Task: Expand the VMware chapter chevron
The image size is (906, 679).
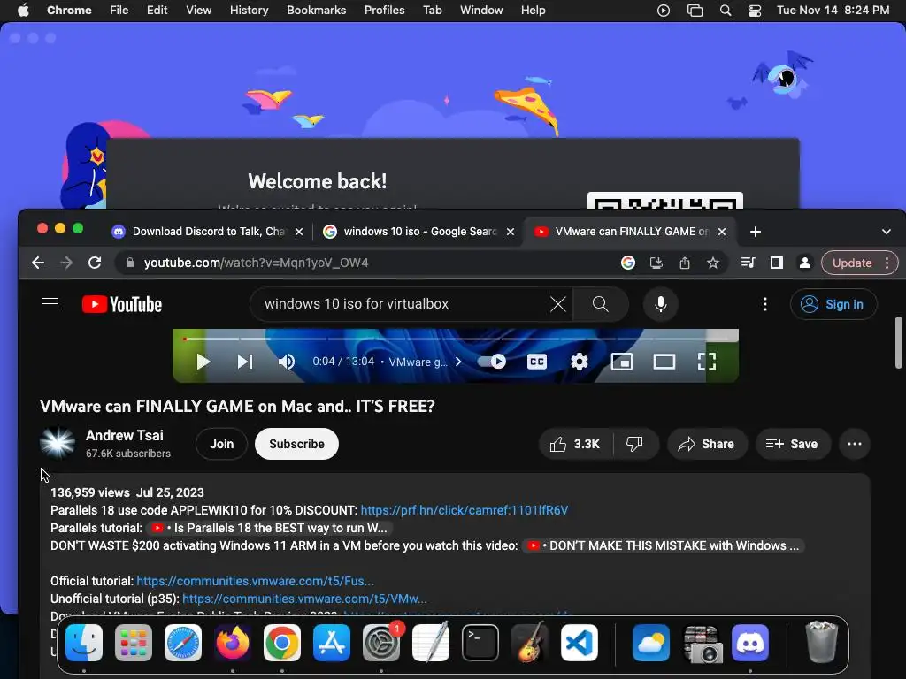Action: tap(458, 362)
